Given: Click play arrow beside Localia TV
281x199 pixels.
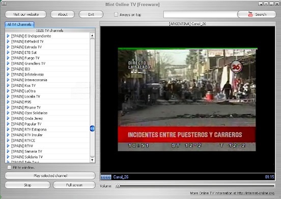Looking at the screenshot, I should (8, 96).
